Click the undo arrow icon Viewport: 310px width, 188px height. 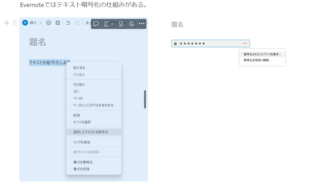pos(68,23)
